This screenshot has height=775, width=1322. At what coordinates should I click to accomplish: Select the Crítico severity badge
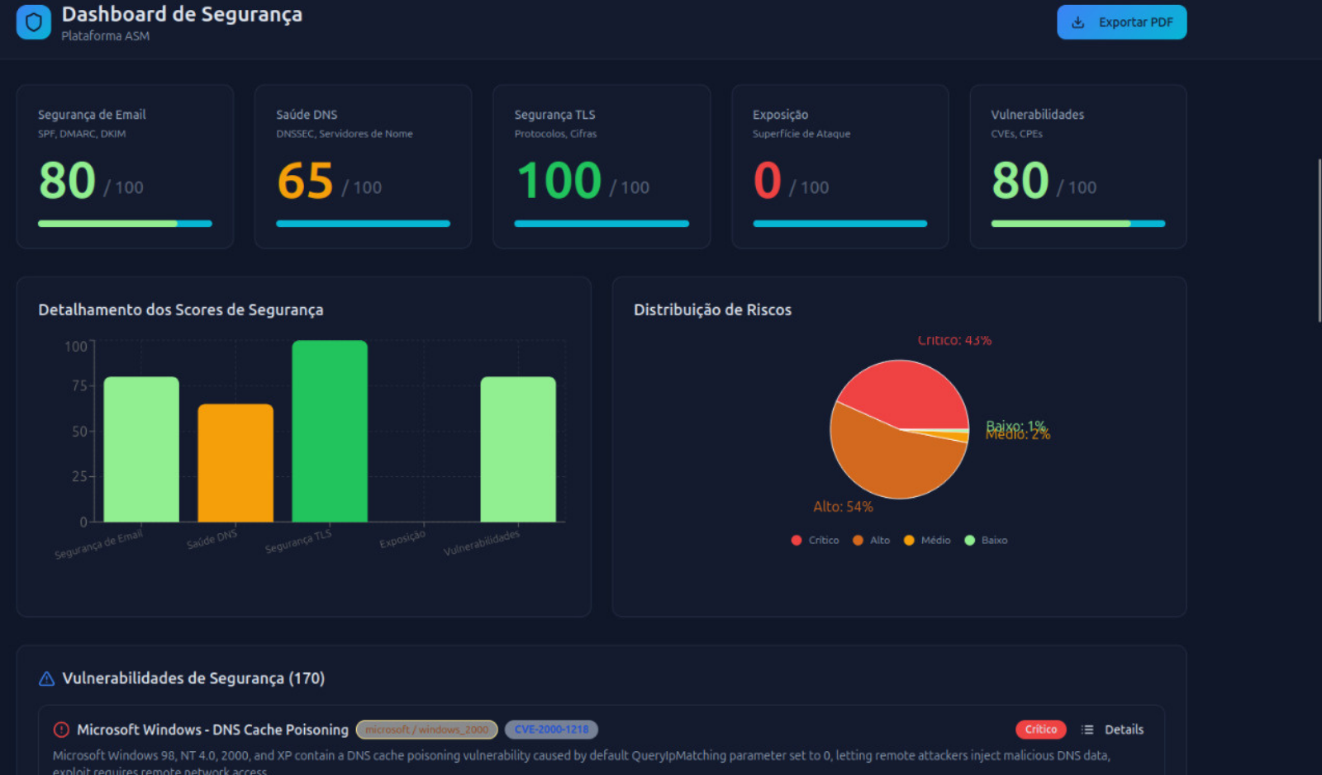(x=1040, y=730)
